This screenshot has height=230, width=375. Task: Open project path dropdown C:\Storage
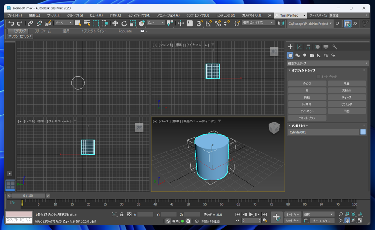[x=310, y=24]
